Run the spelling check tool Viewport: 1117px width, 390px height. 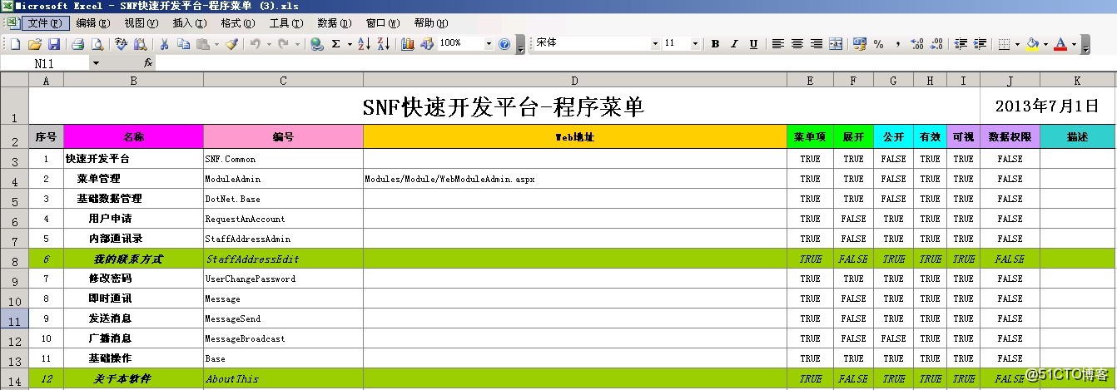click(x=122, y=44)
